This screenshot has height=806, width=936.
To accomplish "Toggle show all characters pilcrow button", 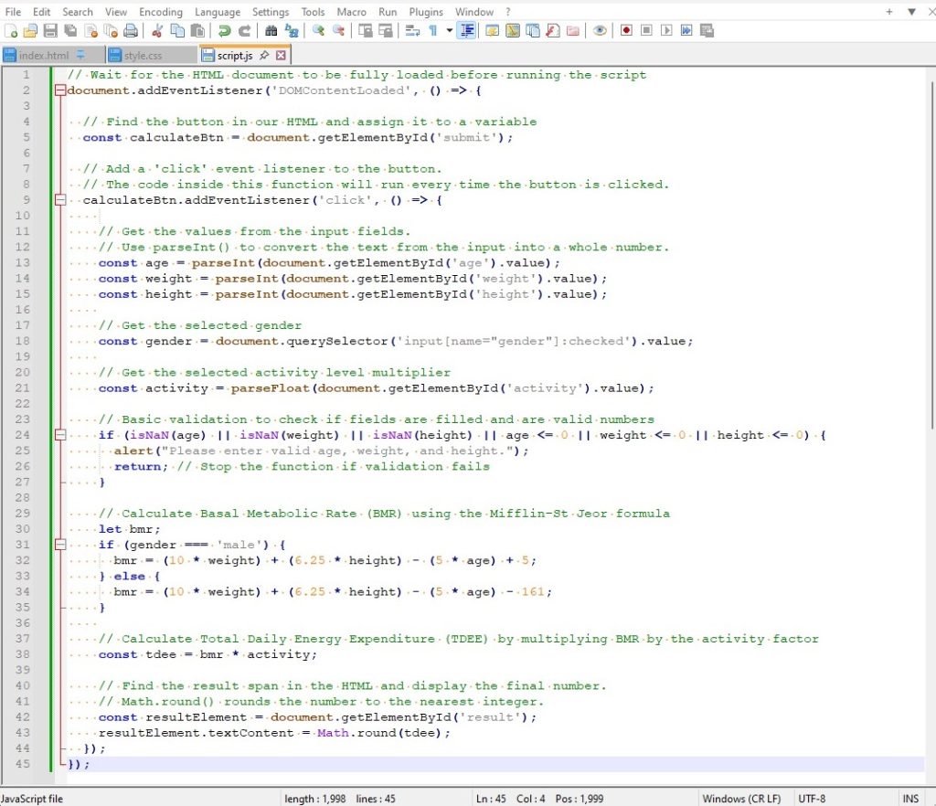I will click(x=433, y=30).
